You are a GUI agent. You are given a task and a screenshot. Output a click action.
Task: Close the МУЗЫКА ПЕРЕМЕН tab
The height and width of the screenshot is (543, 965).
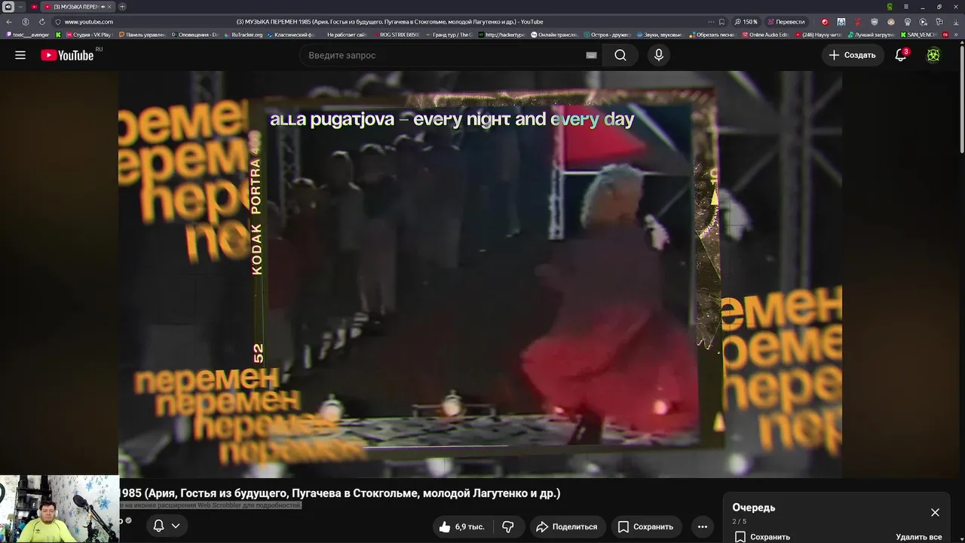(x=109, y=7)
